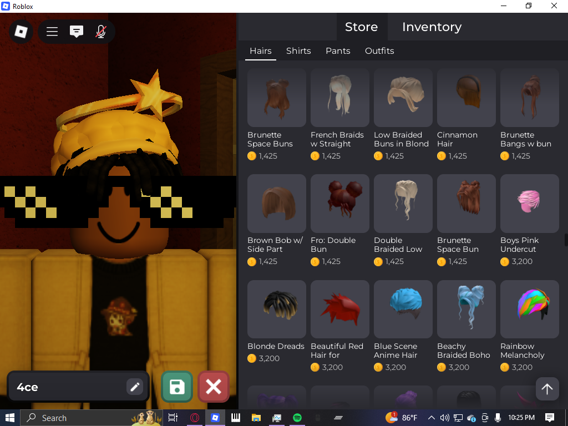
Task: Select Brown Bob w/ Side Part thumbnail
Action: (x=277, y=203)
